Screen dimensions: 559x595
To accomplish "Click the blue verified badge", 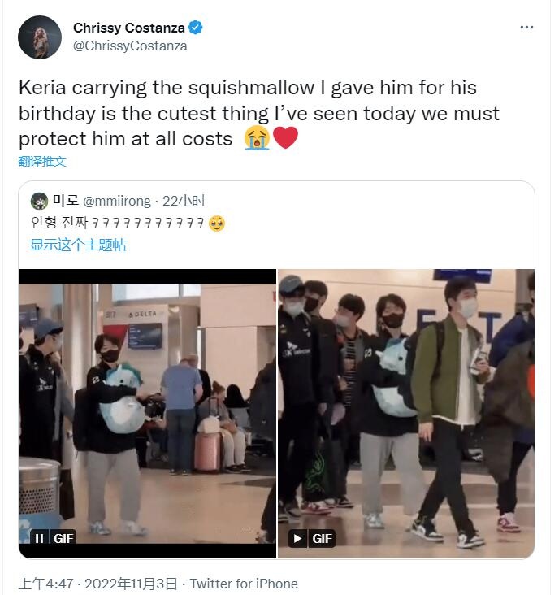I will pyautogui.click(x=195, y=28).
